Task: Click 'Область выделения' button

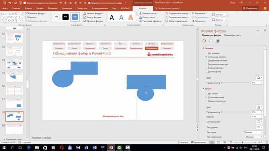Action: tap(177, 21)
